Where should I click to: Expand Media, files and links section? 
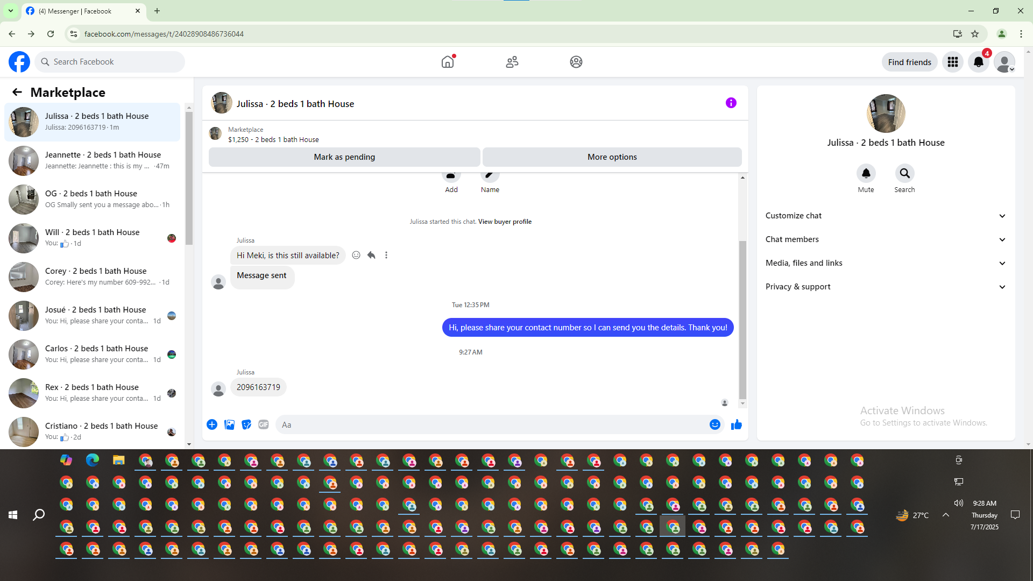pyautogui.click(x=886, y=263)
